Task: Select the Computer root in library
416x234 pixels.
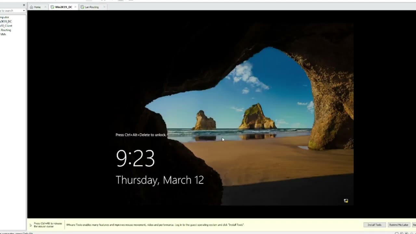Action: point(5,17)
